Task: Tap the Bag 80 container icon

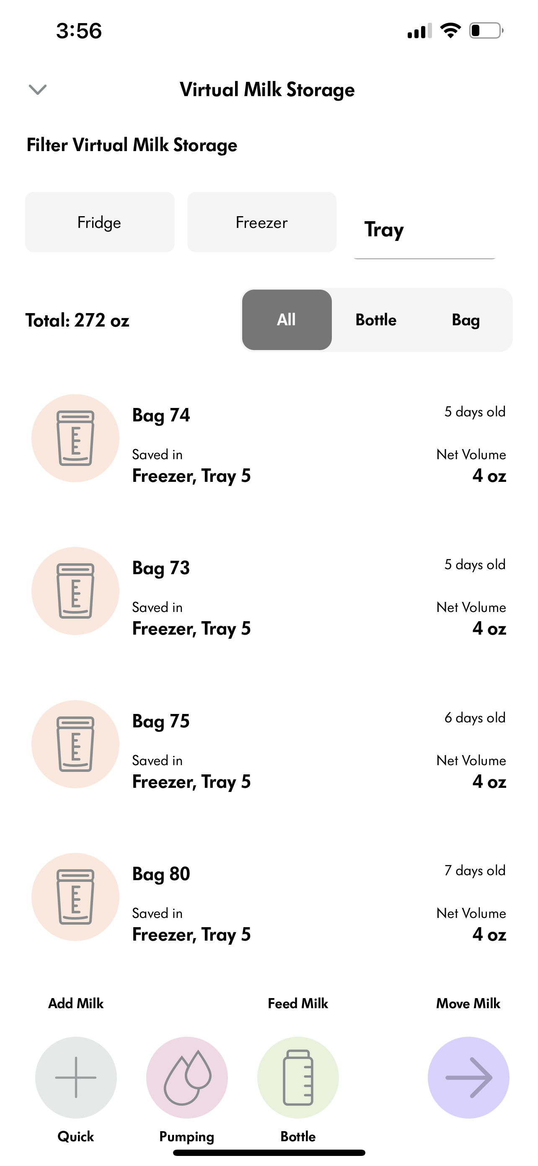Action: pyautogui.click(x=75, y=897)
